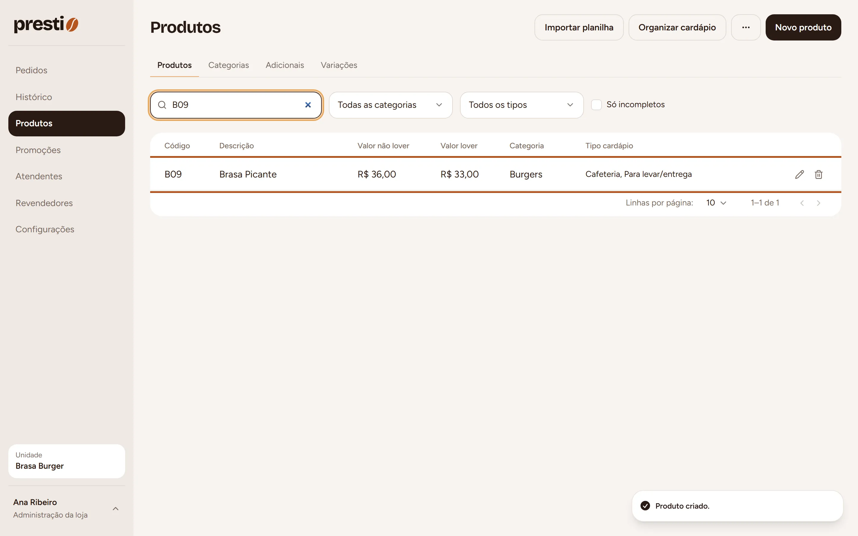Open Pedidos in the sidebar
Image resolution: width=858 pixels, height=536 pixels.
[x=67, y=70]
